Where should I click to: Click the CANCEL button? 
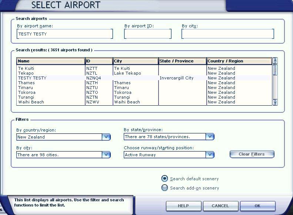click(220, 206)
